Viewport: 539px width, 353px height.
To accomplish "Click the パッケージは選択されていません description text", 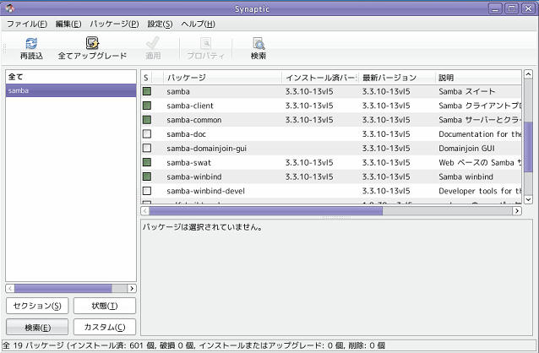I will point(203,227).
